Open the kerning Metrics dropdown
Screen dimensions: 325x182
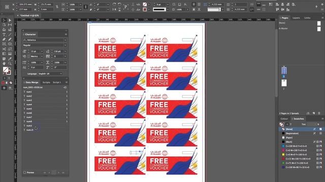pos(42,56)
